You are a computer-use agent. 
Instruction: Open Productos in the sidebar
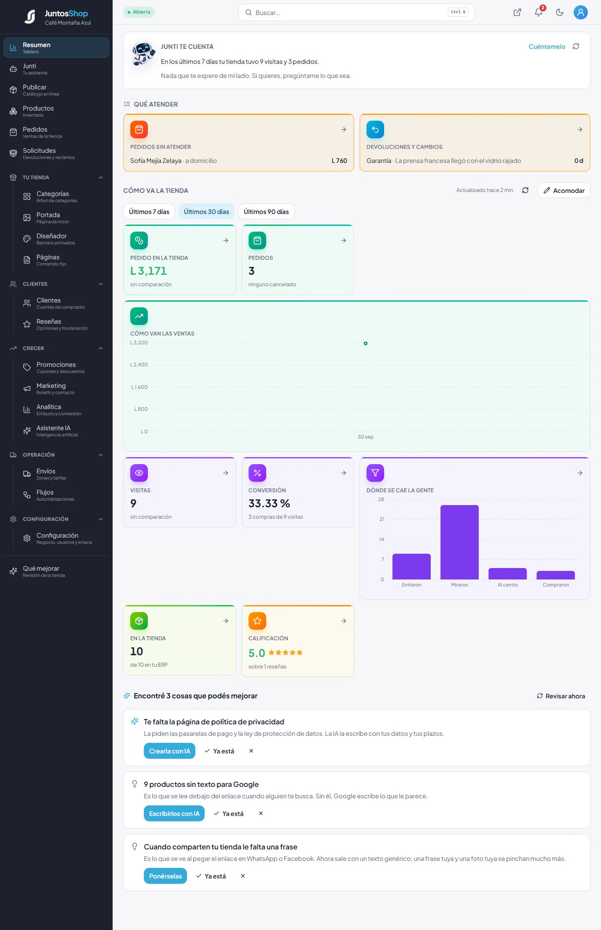(56, 111)
